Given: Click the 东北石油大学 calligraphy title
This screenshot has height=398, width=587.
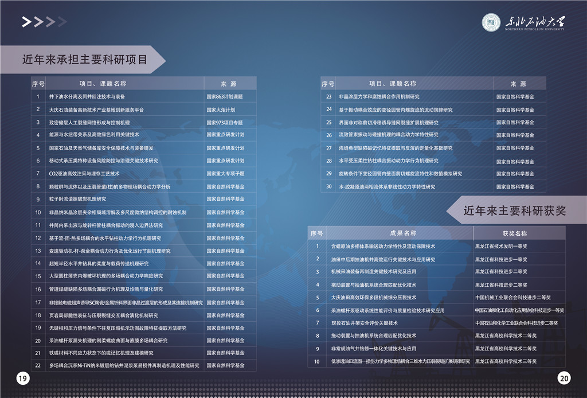Looking at the screenshot, I should 533,22.
